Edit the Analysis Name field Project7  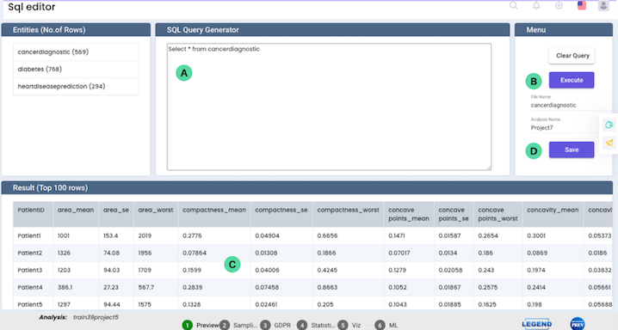pos(564,128)
